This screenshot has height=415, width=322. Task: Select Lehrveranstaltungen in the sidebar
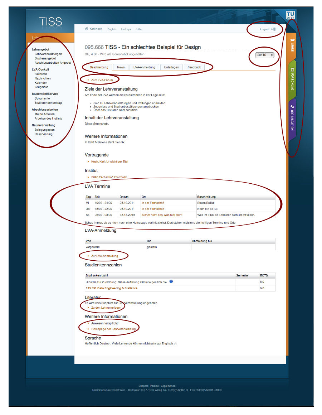click(48, 54)
